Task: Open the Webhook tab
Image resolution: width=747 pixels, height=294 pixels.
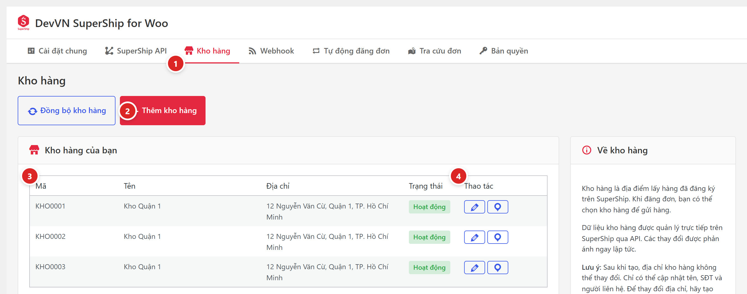Action: [271, 51]
